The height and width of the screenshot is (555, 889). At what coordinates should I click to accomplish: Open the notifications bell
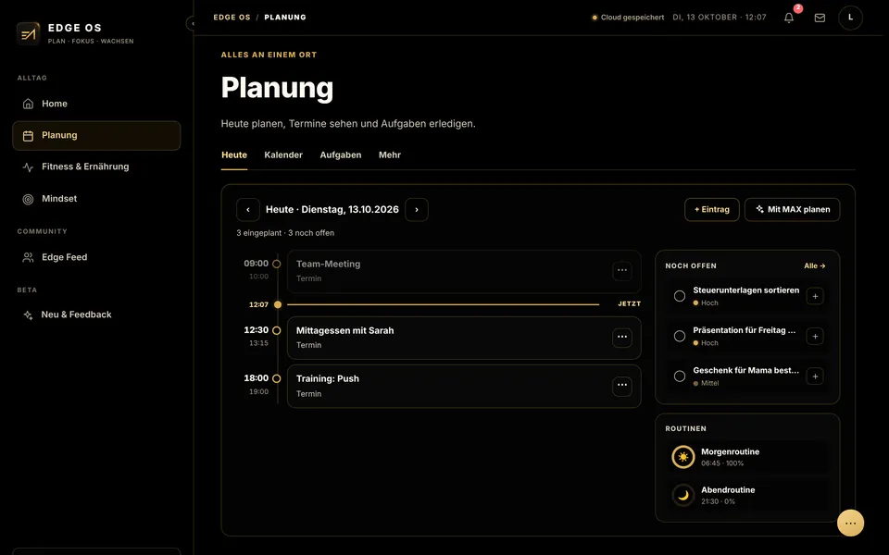tap(789, 18)
